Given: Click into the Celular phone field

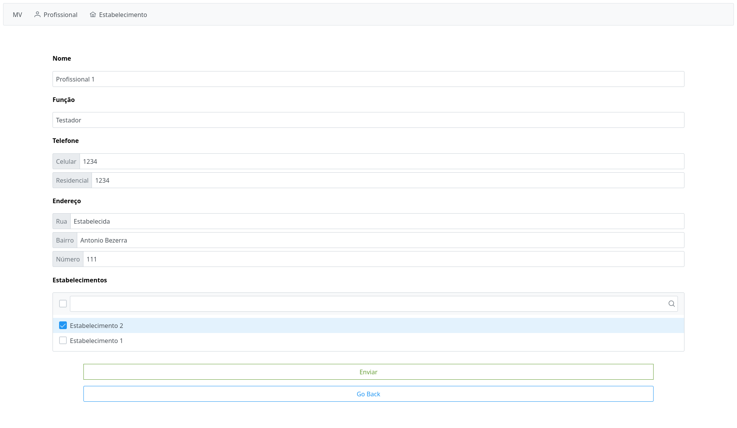Looking at the screenshot, I should click(382, 161).
